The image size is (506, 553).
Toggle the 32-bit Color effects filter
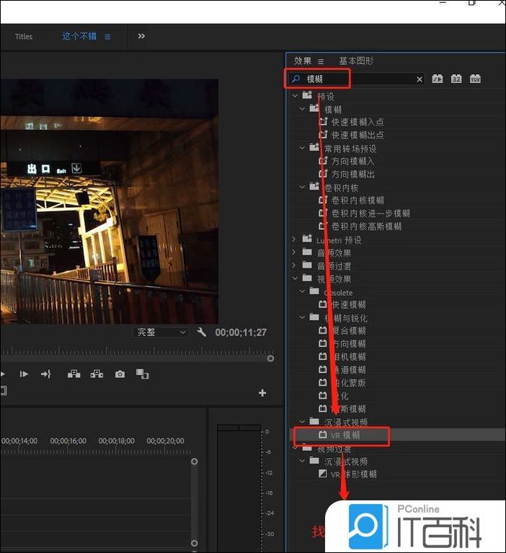(456, 79)
